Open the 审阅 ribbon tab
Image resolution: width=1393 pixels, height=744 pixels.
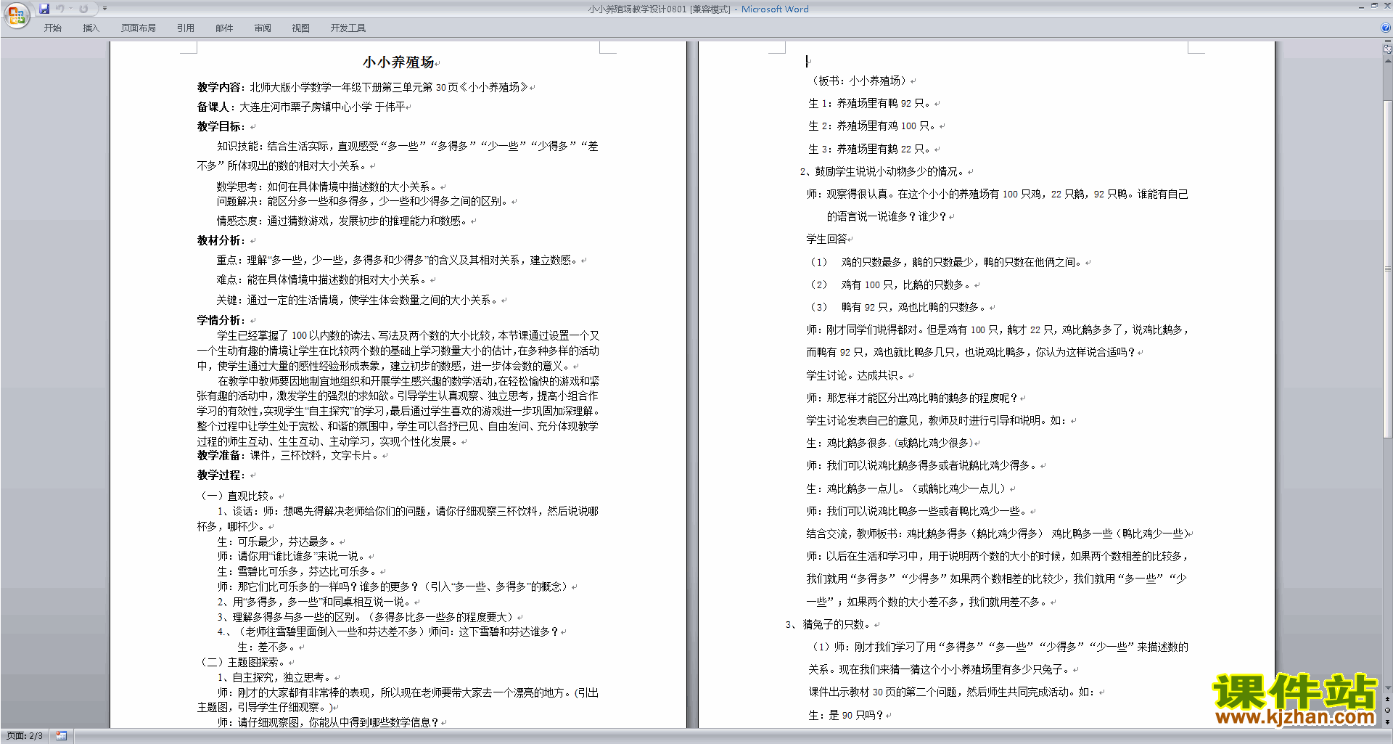pyautogui.click(x=263, y=28)
